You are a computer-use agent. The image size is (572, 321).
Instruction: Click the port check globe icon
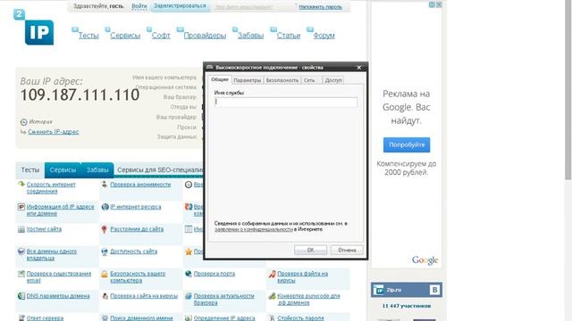[189, 274]
